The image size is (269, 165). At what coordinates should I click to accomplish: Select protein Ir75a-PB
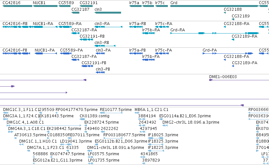pos(136,53)
